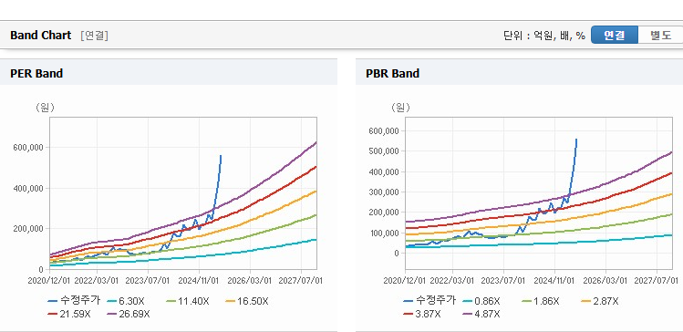The image size is (683, 332).
Task: Click the PBR Band panel title
Action: click(x=392, y=74)
